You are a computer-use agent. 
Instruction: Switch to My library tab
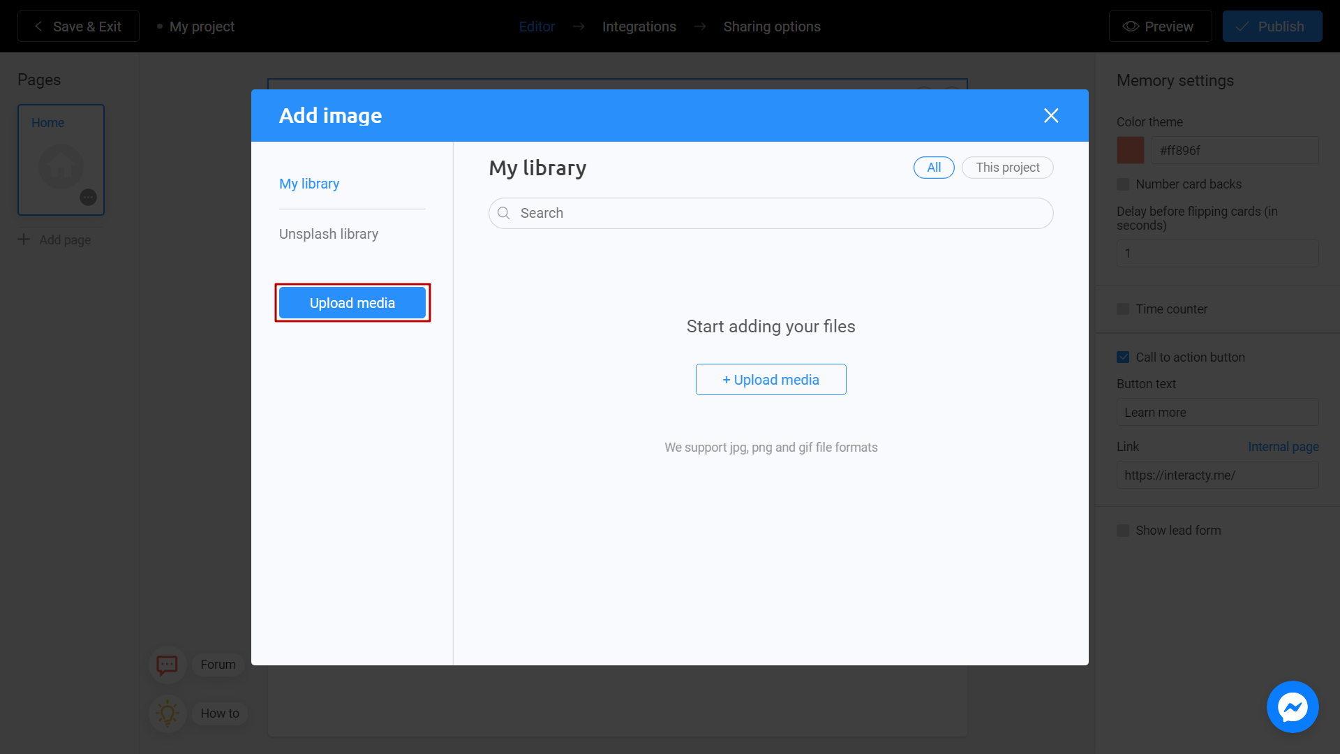(309, 183)
